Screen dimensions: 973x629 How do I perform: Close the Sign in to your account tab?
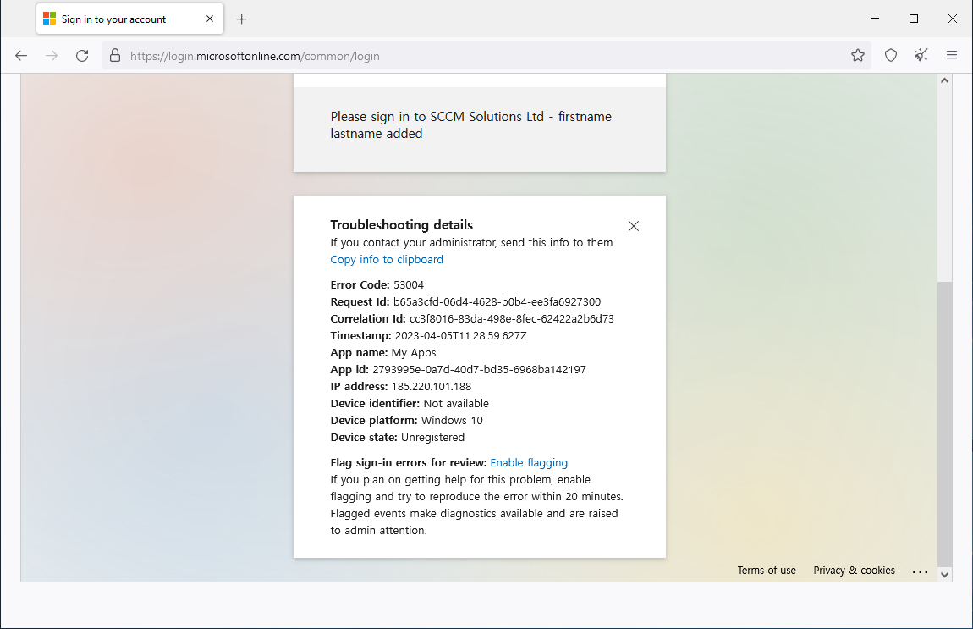click(209, 19)
